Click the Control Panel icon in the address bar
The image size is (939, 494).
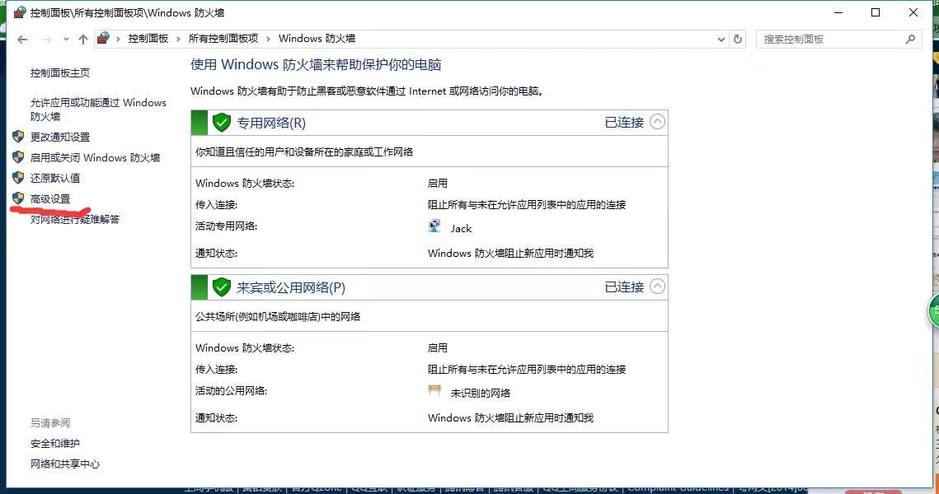[x=104, y=38]
